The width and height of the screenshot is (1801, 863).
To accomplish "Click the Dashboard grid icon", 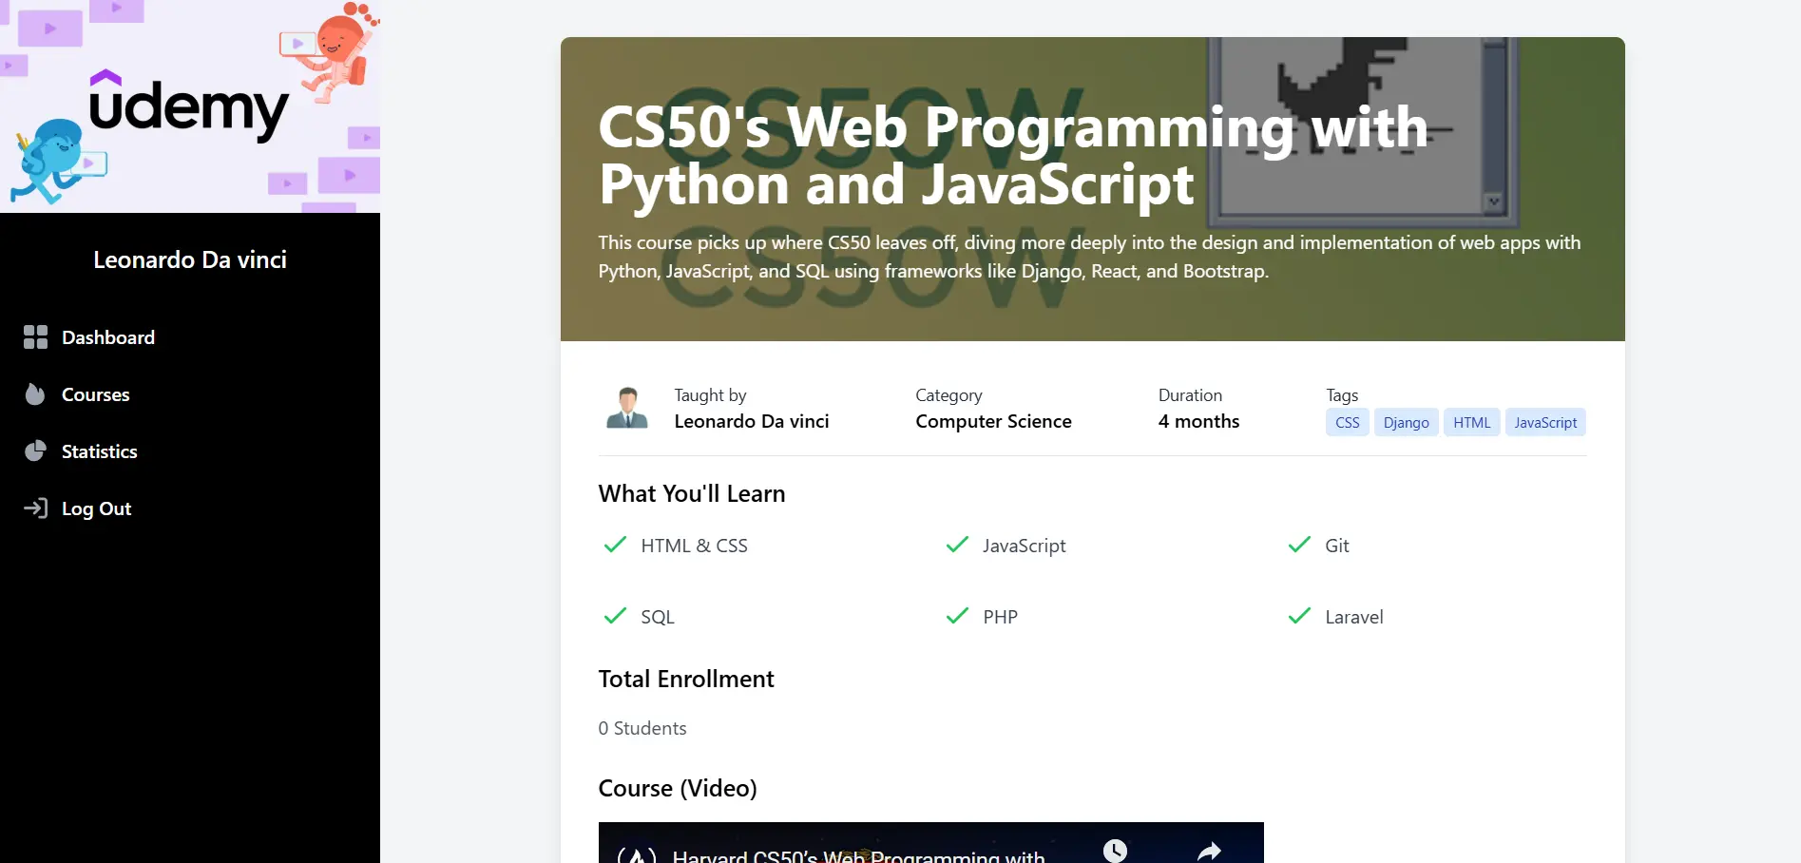I will coord(35,337).
